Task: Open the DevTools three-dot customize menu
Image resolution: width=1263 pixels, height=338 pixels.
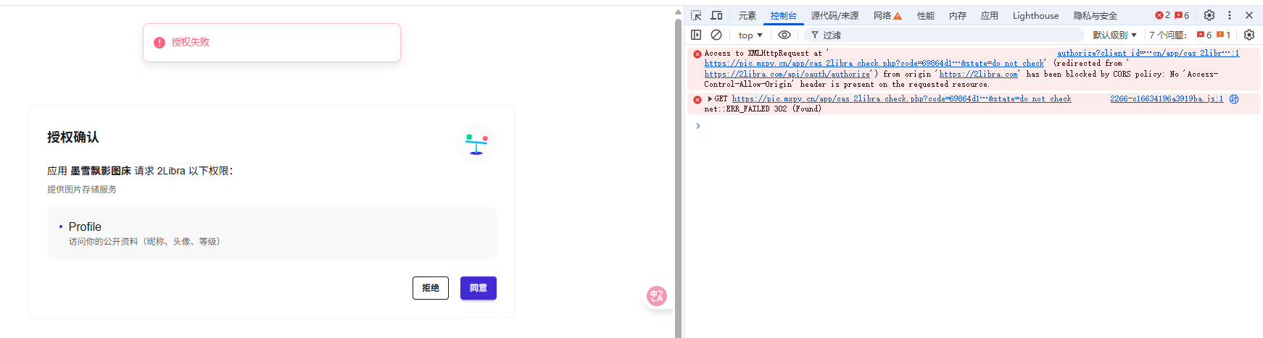Action: 1229,15
